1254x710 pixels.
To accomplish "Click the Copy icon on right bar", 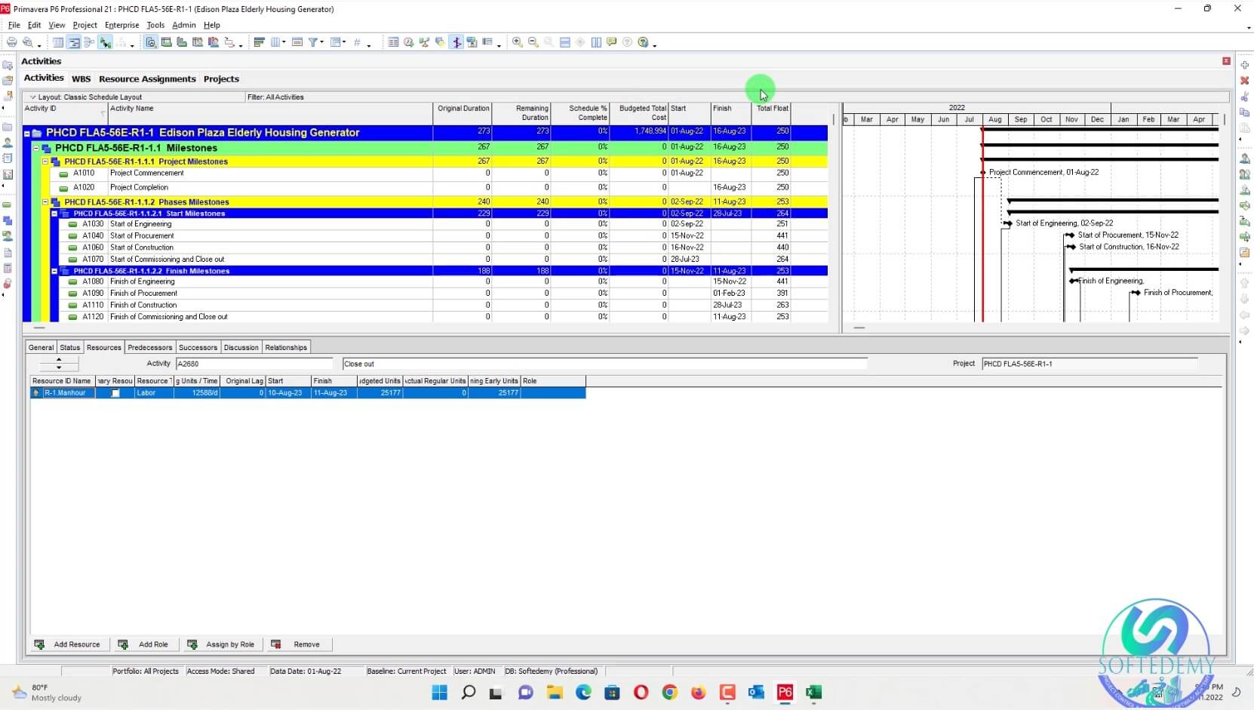I will click(x=1245, y=112).
